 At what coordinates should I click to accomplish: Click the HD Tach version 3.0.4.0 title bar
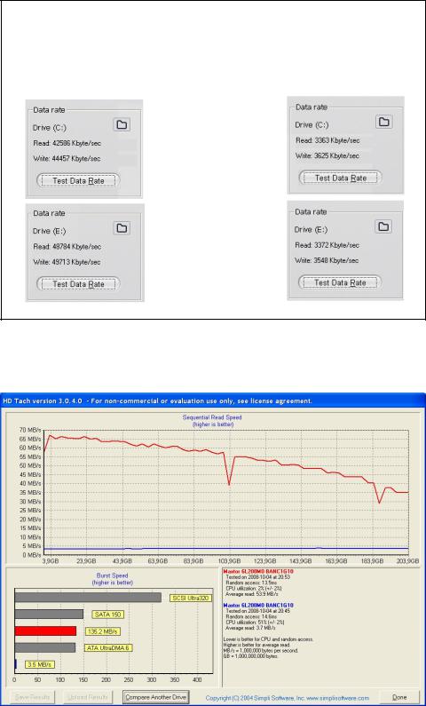click(x=213, y=401)
